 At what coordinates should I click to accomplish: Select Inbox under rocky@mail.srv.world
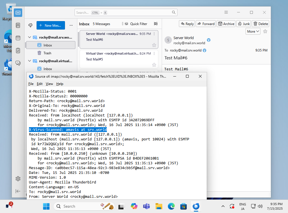pyautogui.click(x=51, y=45)
